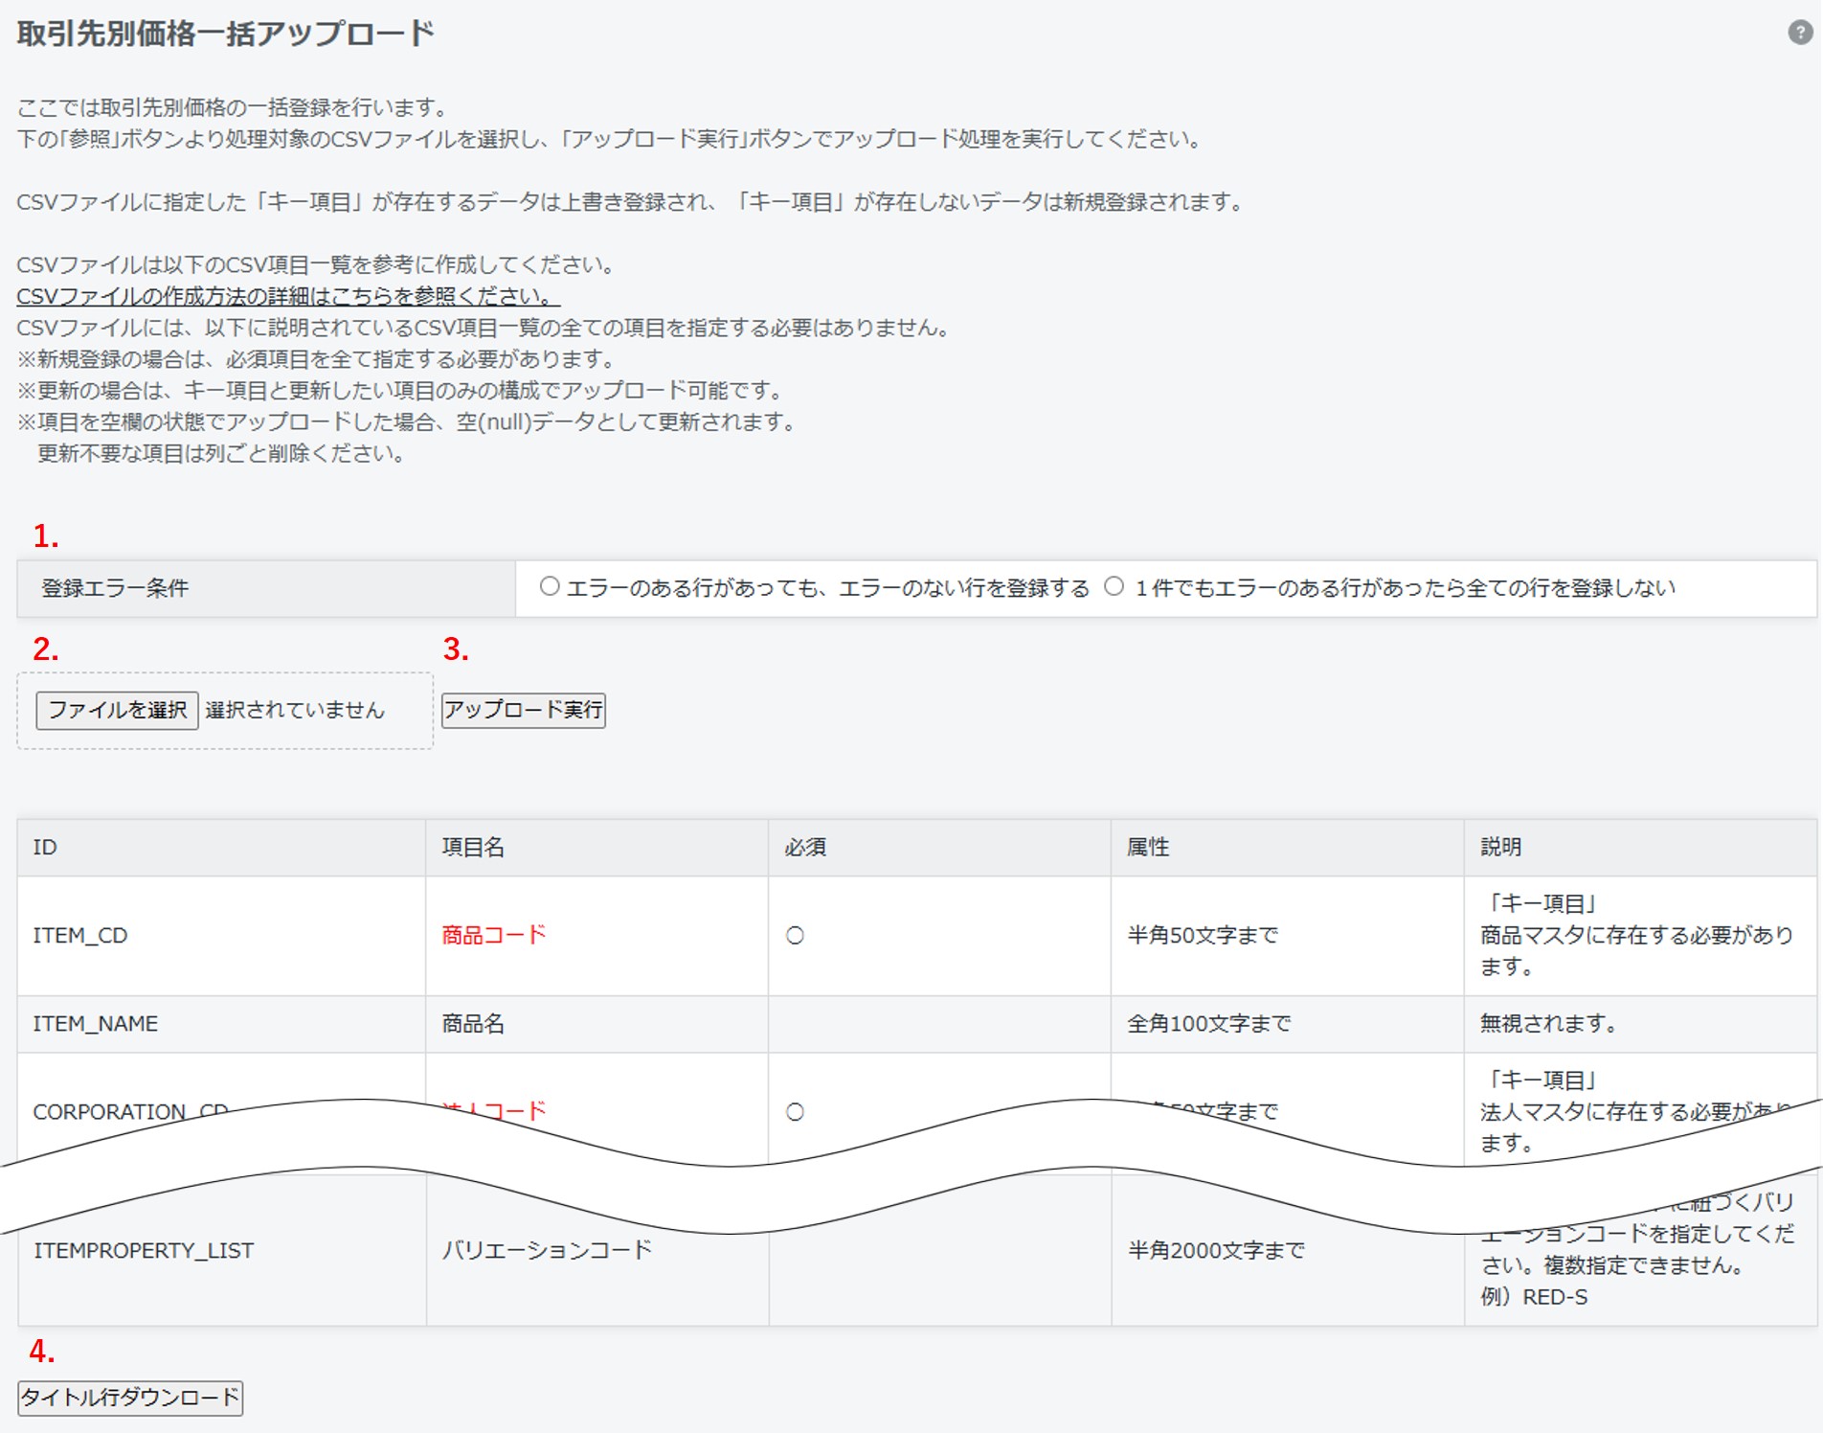Open the help question mark icon
This screenshot has width=1823, height=1433.
pyautogui.click(x=1800, y=33)
